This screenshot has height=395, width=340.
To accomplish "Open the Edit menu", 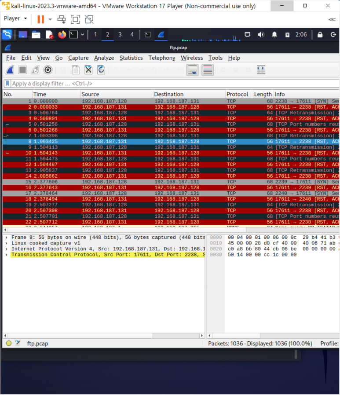I will click(26, 58).
